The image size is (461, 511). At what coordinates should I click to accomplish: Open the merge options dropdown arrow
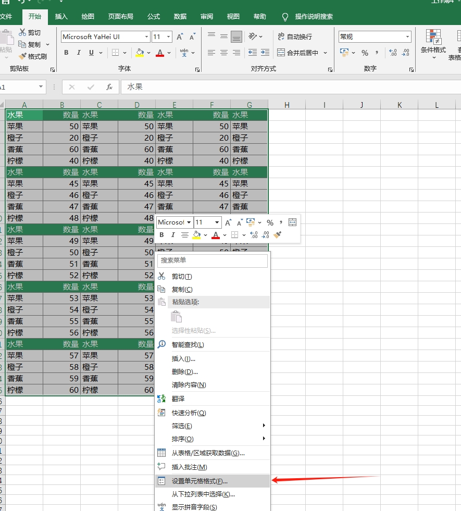pyautogui.click(x=325, y=53)
